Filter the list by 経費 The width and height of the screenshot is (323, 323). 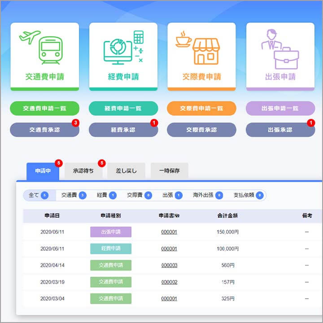106,195
